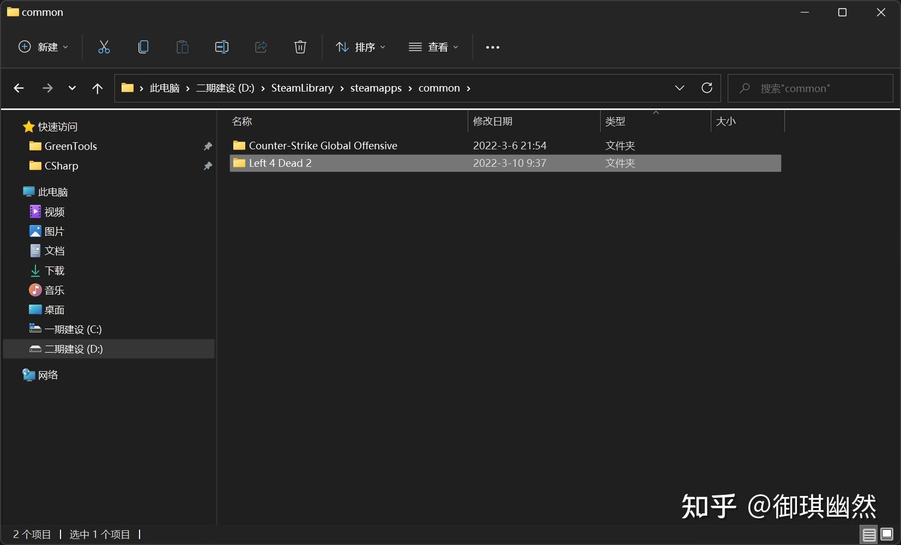Open recent locations dropdown chevron

tap(72, 88)
